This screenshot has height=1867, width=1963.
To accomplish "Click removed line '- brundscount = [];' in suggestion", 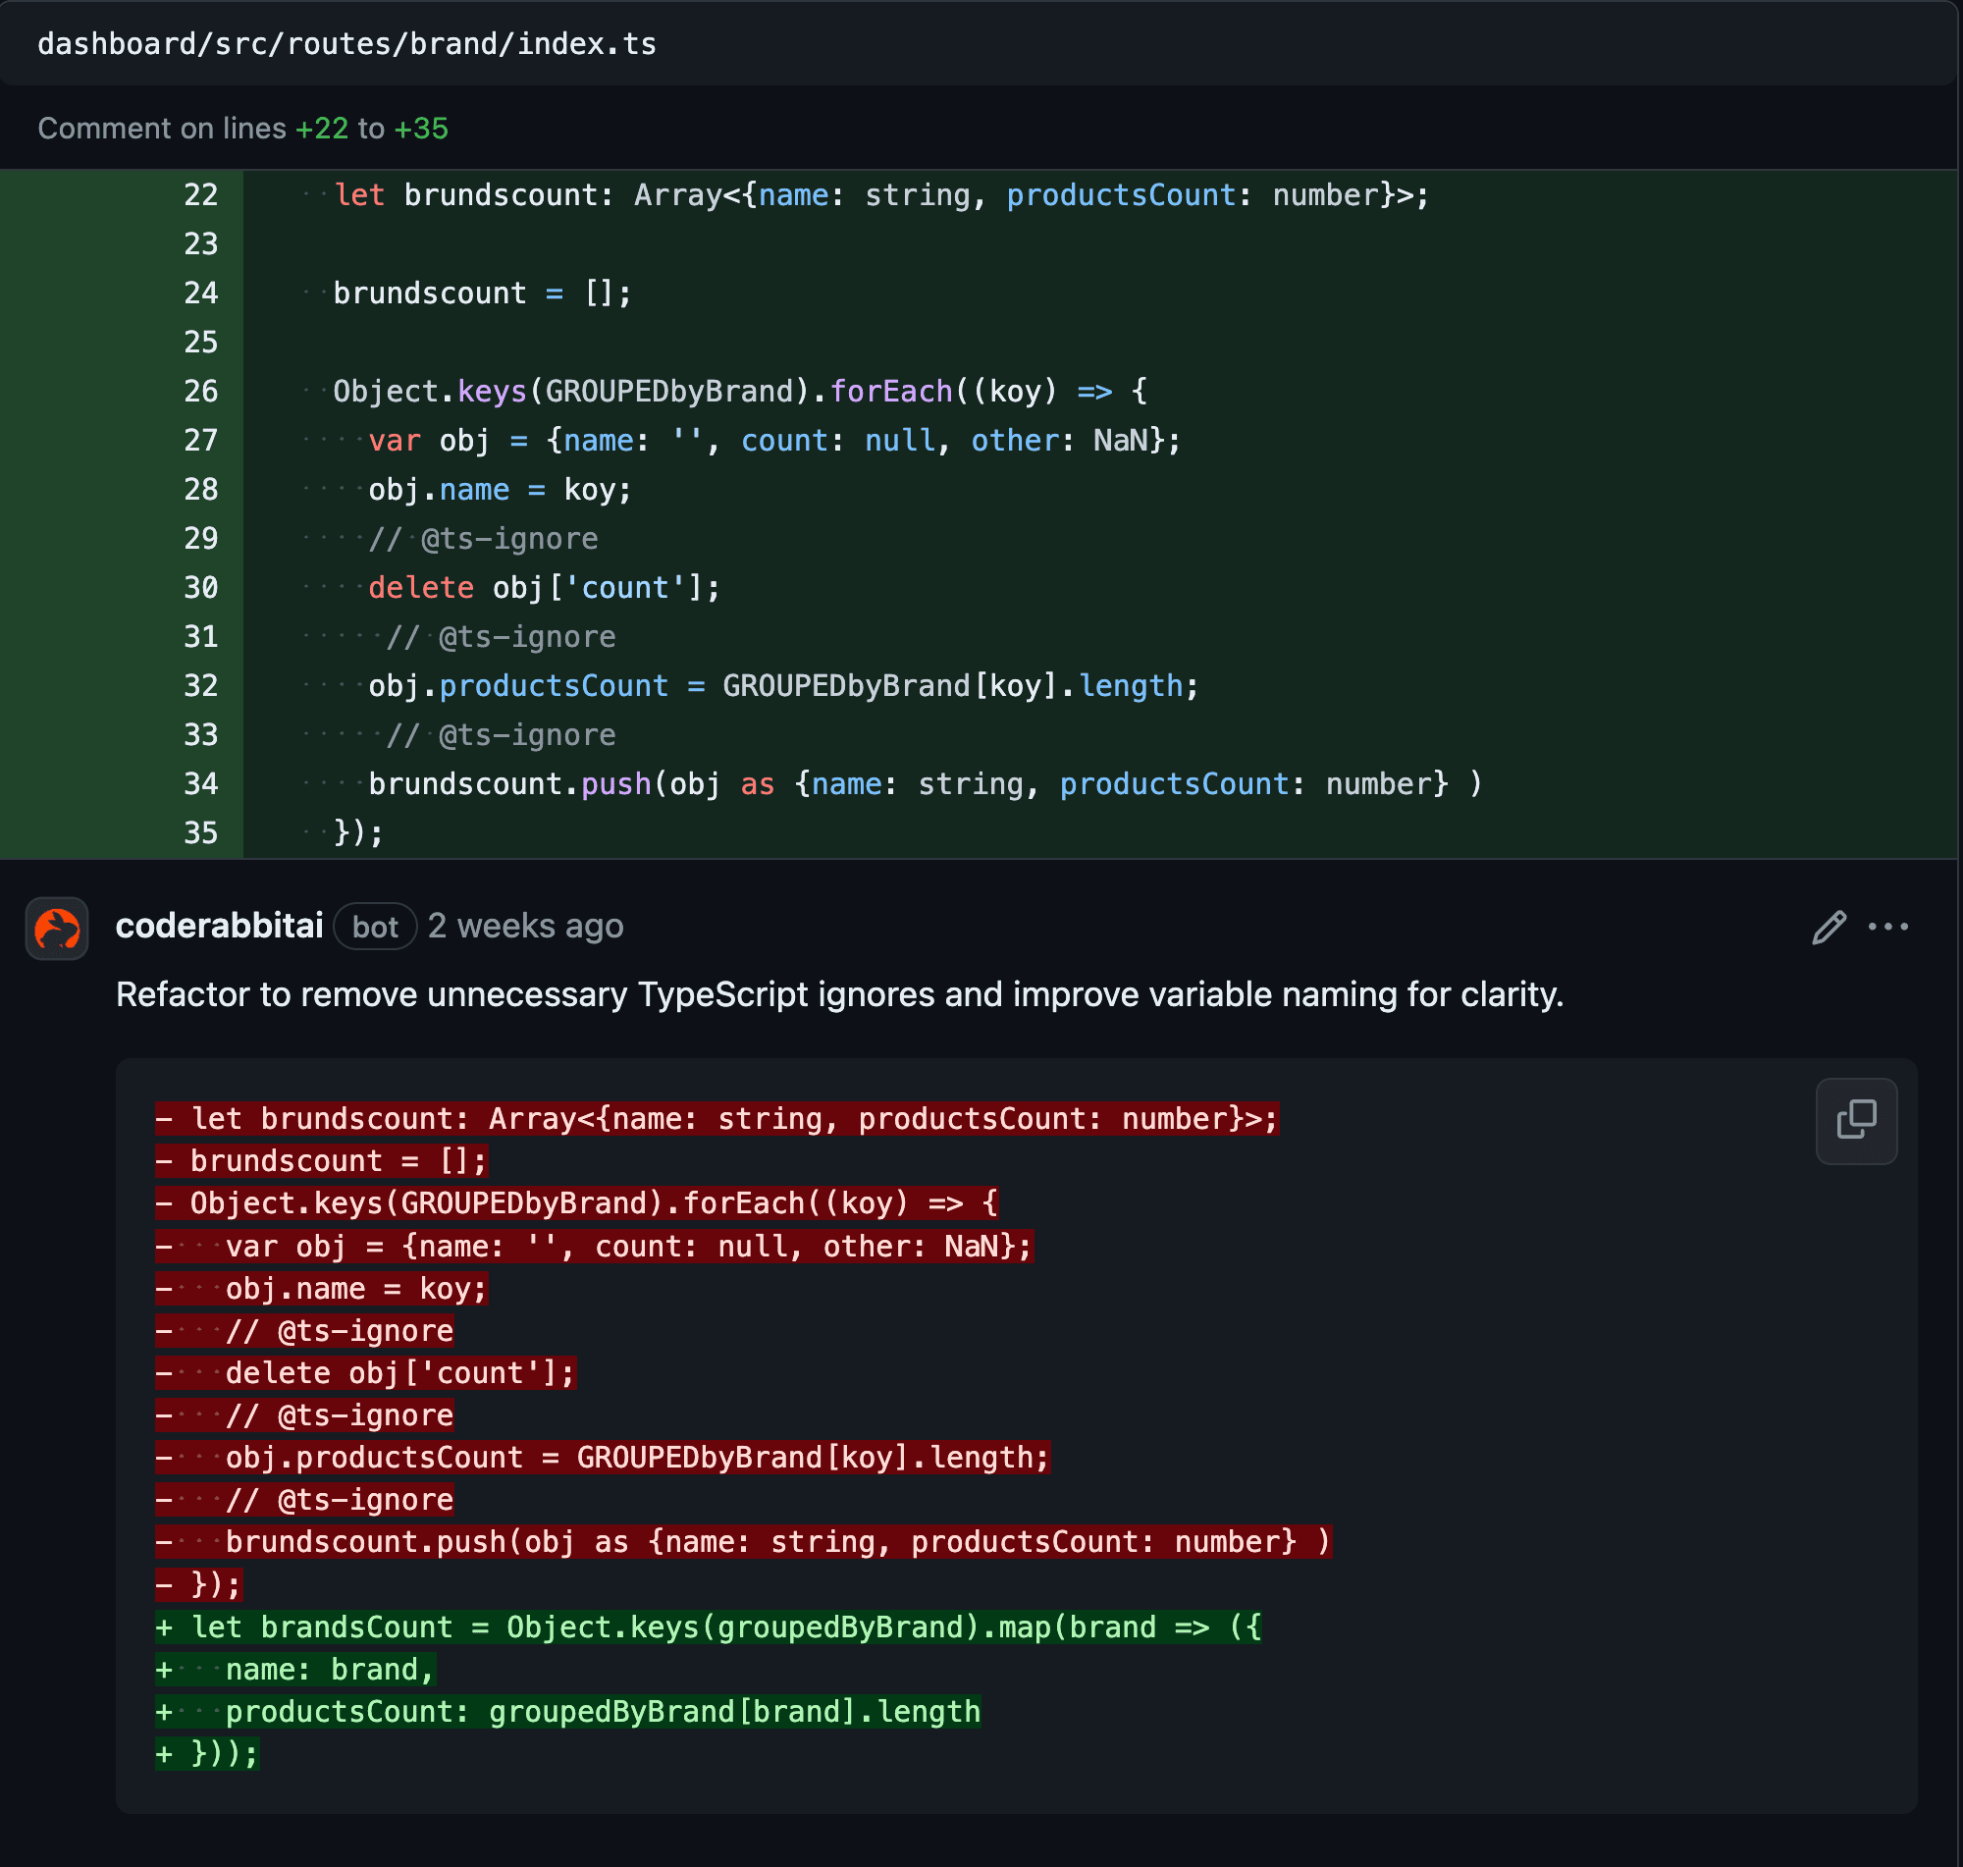I will coord(321,1161).
